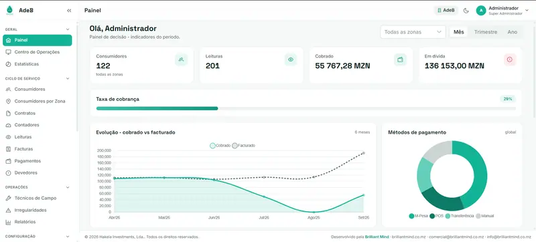The height and width of the screenshot is (242, 536).
Task: Open Facturas menu item
Action: pos(38,149)
